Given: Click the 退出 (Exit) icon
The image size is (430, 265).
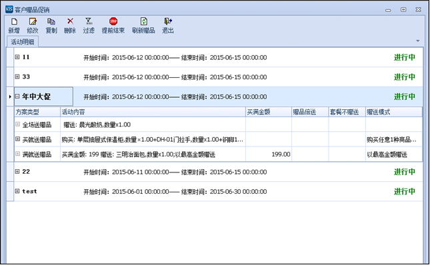Looking at the screenshot, I should pyautogui.click(x=168, y=21).
